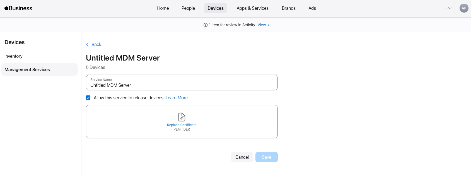Uncheck Allow this service to release devices

click(88, 98)
